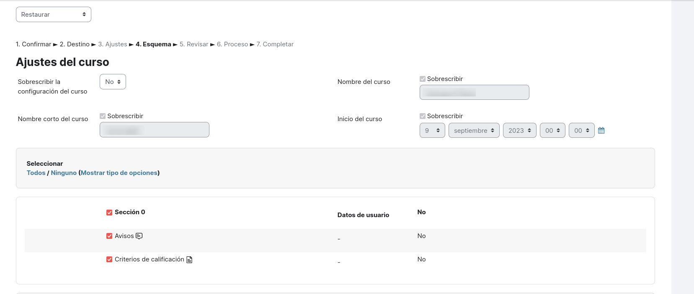Image resolution: width=694 pixels, height=294 pixels.
Task: Toggle the Sección 0 checkbox
Action: click(x=109, y=213)
